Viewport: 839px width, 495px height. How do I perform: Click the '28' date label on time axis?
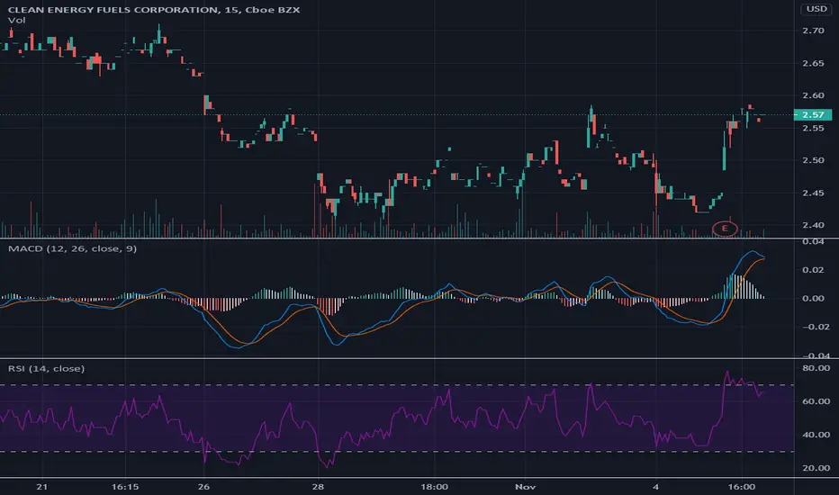[319, 486]
